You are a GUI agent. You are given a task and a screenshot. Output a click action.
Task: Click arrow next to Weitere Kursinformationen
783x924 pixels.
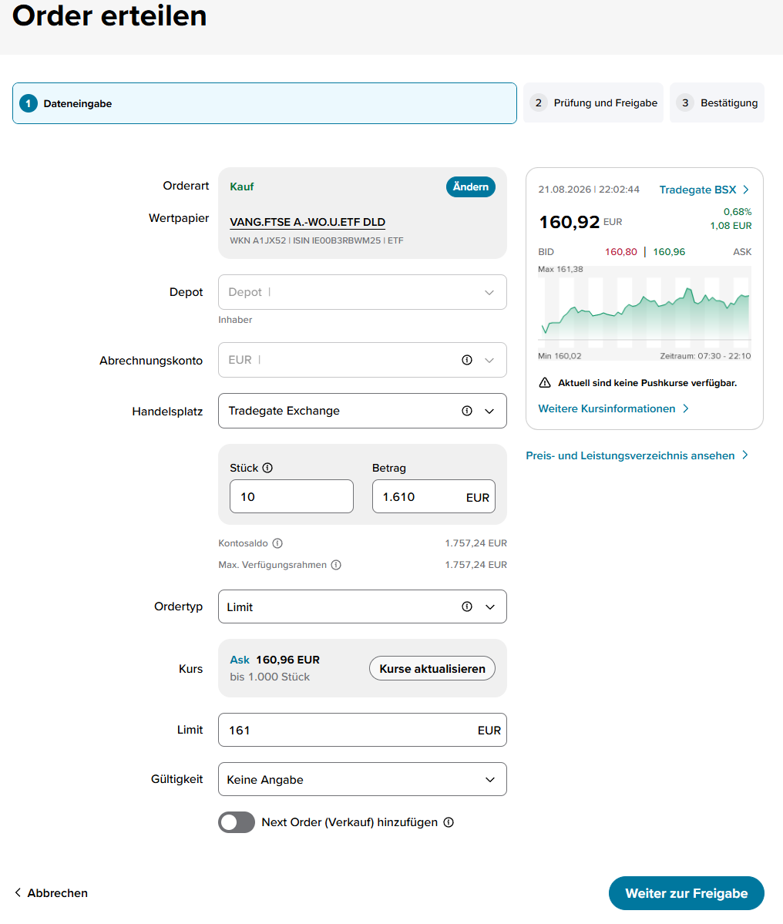click(x=686, y=408)
